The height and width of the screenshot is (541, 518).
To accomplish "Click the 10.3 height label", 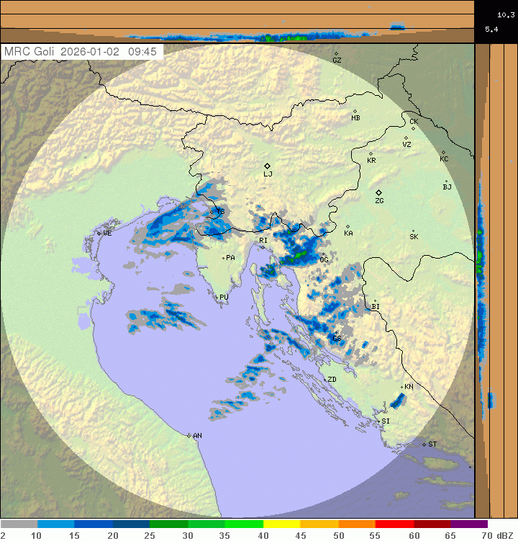I will point(505,14).
